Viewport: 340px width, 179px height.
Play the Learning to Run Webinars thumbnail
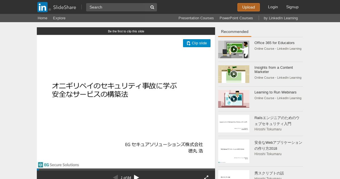point(234,99)
